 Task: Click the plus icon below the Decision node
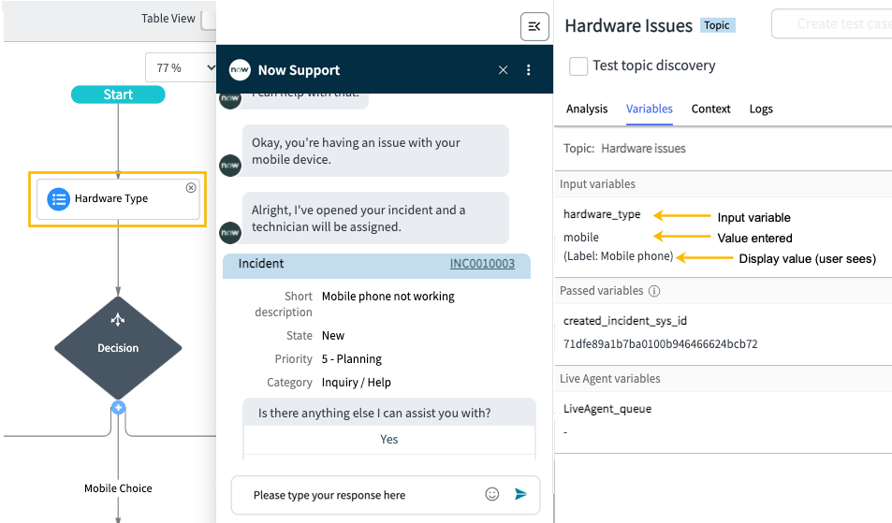point(118,408)
